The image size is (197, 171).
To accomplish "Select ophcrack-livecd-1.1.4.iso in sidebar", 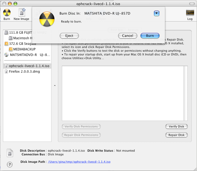I will click(x=27, y=66).
